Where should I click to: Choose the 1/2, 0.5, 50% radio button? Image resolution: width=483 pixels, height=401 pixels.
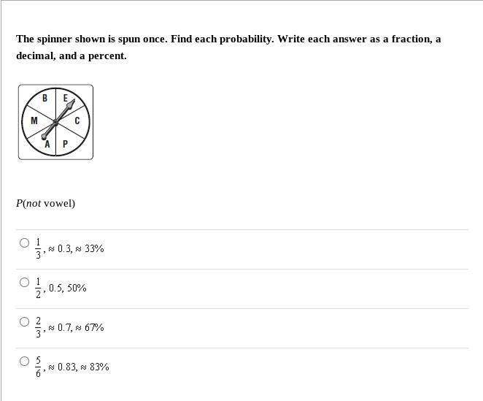[24, 283]
